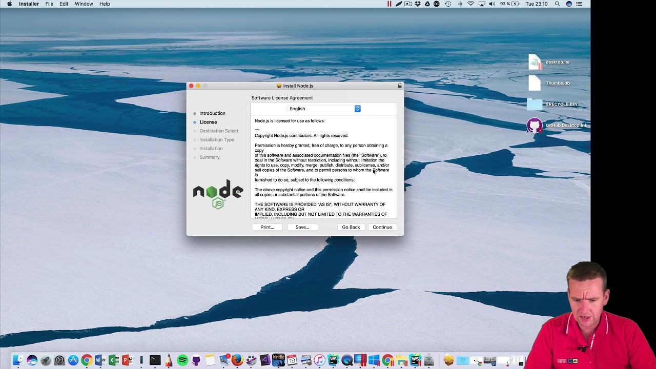Open the Apple menu
The image size is (656, 369).
tap(9, 4)
